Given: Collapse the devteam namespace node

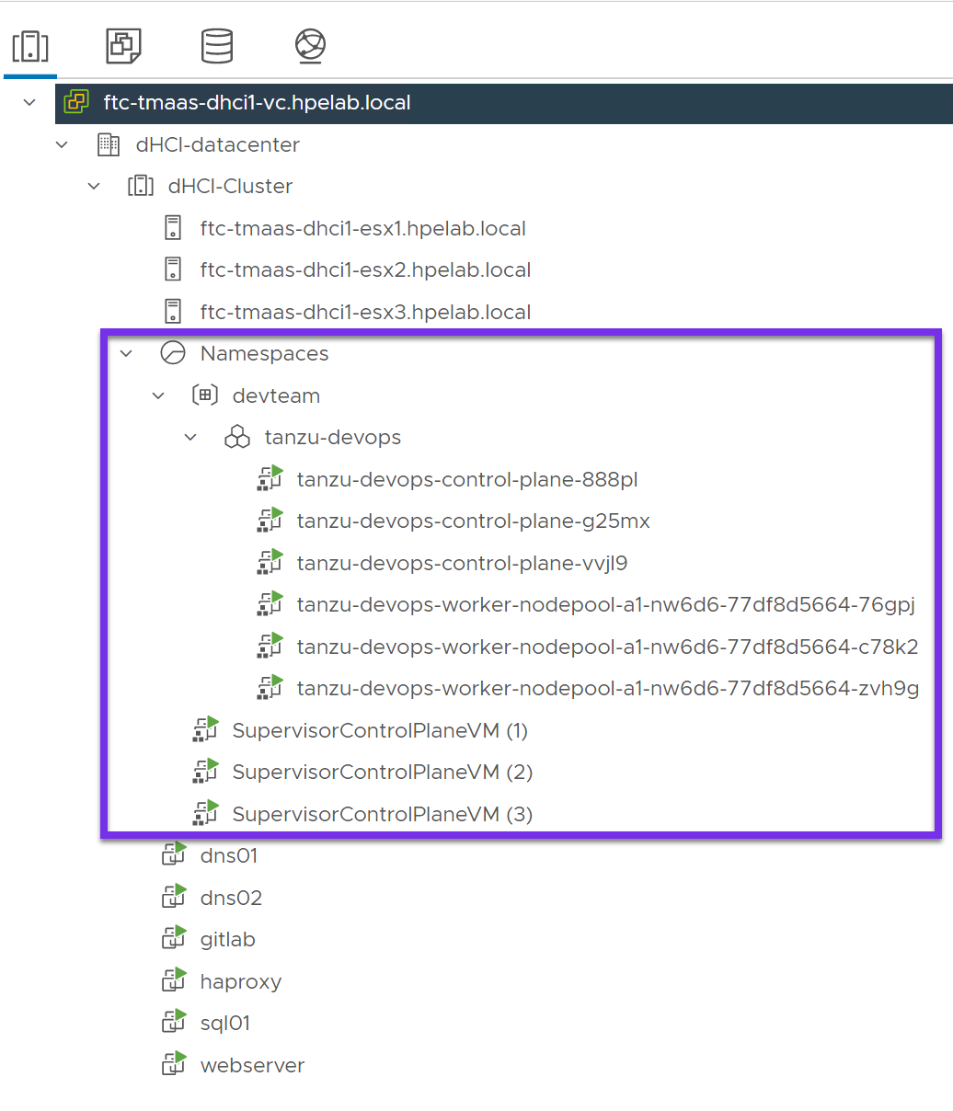Looking at the screenshot, I should 158,395.
